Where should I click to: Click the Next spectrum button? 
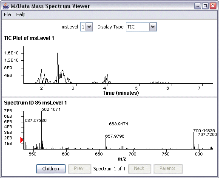(x=139, y=169)
